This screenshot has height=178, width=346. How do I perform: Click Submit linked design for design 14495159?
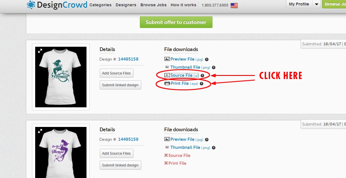pyautogui.click(x=120, y=165)
